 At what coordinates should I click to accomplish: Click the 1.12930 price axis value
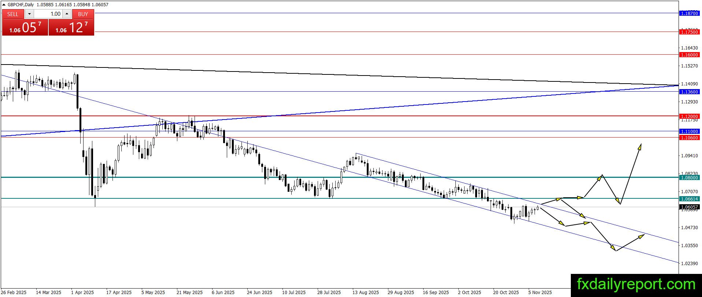[x=689, y=102]
